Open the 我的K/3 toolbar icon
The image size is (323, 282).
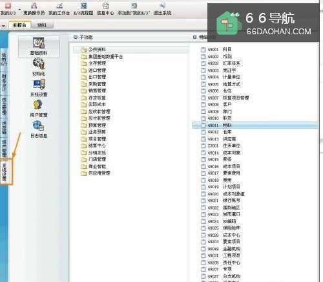click(8, 9)
